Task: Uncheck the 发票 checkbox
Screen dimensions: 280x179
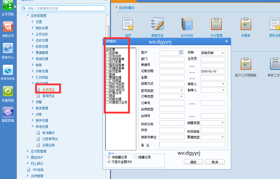Action: pyautogui.click(x=108, y=50)
